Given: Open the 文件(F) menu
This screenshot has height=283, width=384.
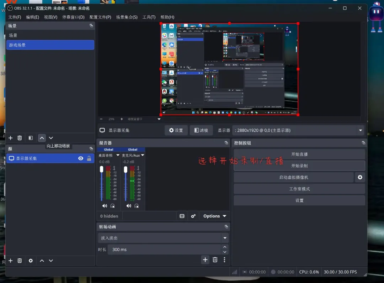Looking at the screenshot, I should 15,17.
